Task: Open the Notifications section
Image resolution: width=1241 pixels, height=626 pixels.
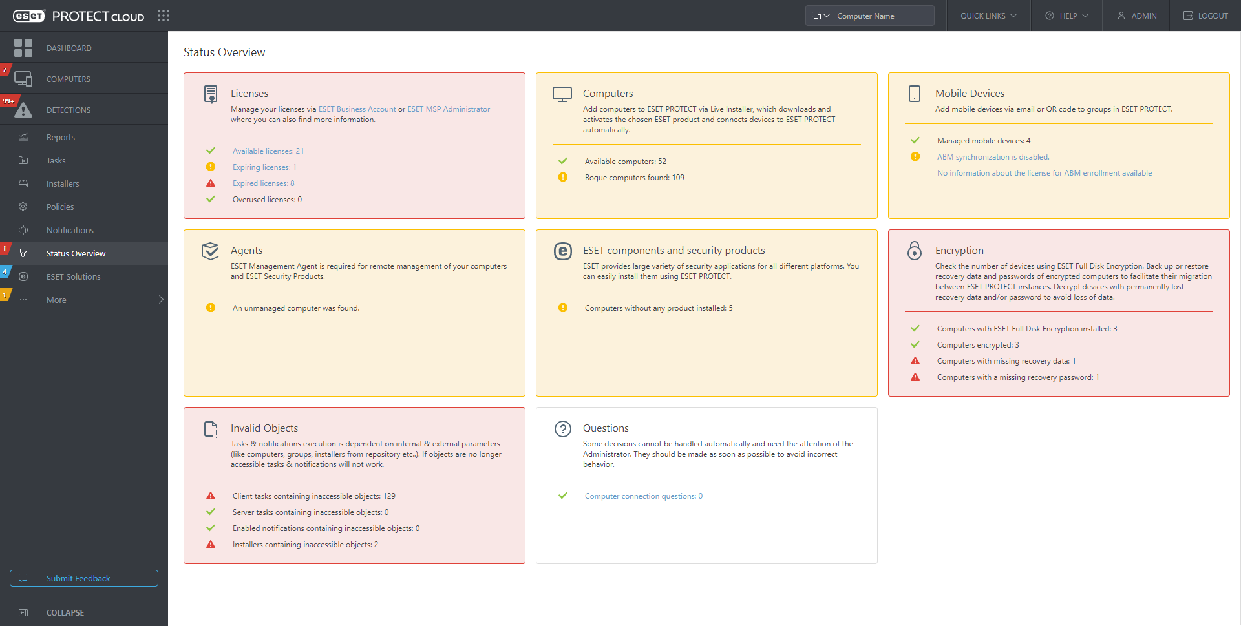Action: pos(69,230)
